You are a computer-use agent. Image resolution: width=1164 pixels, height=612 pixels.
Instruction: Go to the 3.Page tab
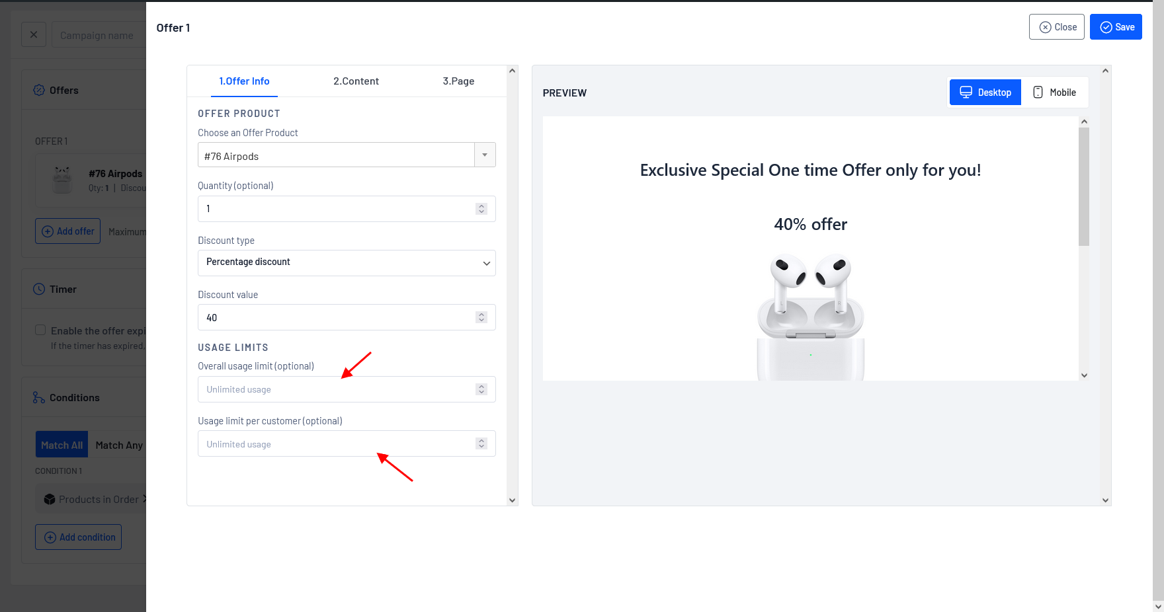[x=458, y=81]
